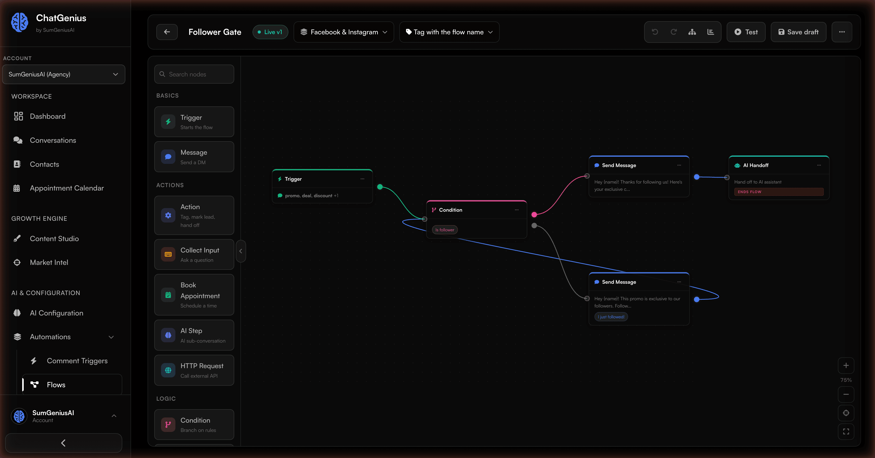Click the auto-layout hierarchy icon

692,32
